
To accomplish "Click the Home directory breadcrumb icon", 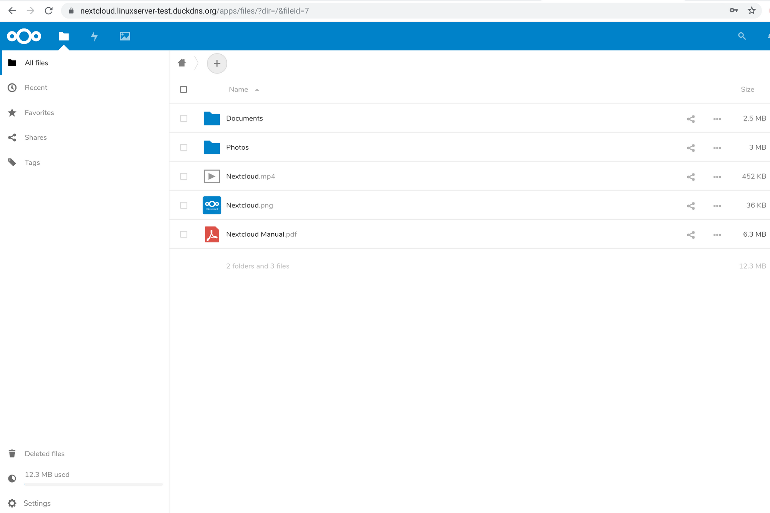I will coord(182,62).
